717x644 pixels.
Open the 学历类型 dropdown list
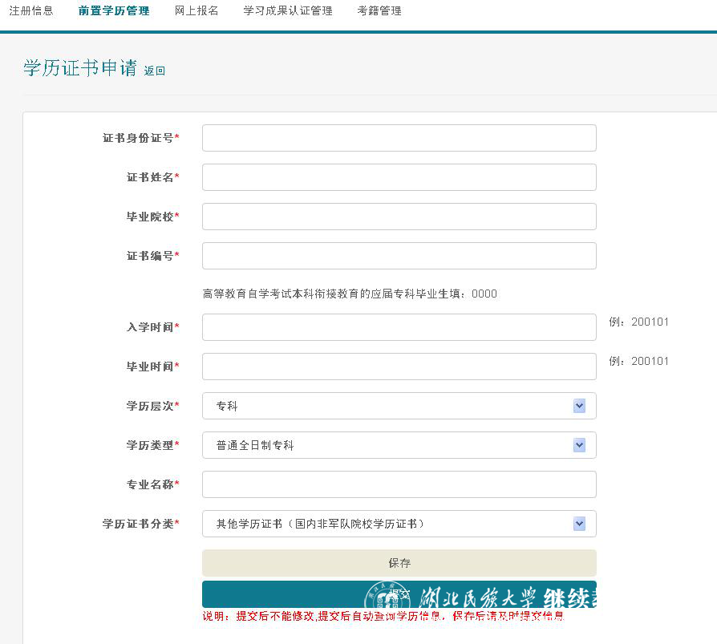click(399, 445)
